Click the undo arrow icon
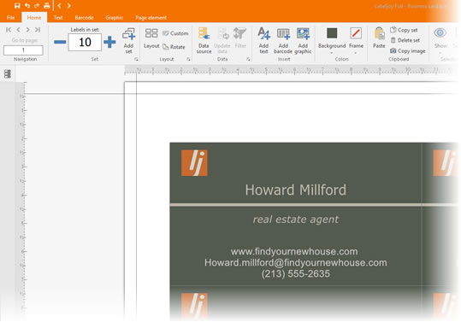The width and height of the screenshot is (461, 322). pyautogui.click(x=27, y=5)
